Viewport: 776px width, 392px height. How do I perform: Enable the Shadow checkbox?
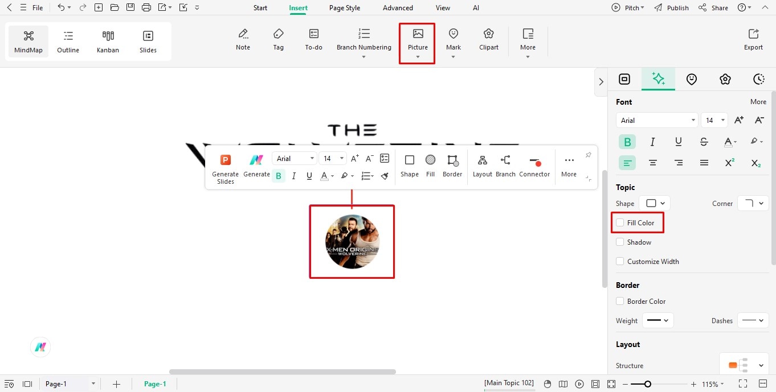pyautogui.click(x=620, y=242)
